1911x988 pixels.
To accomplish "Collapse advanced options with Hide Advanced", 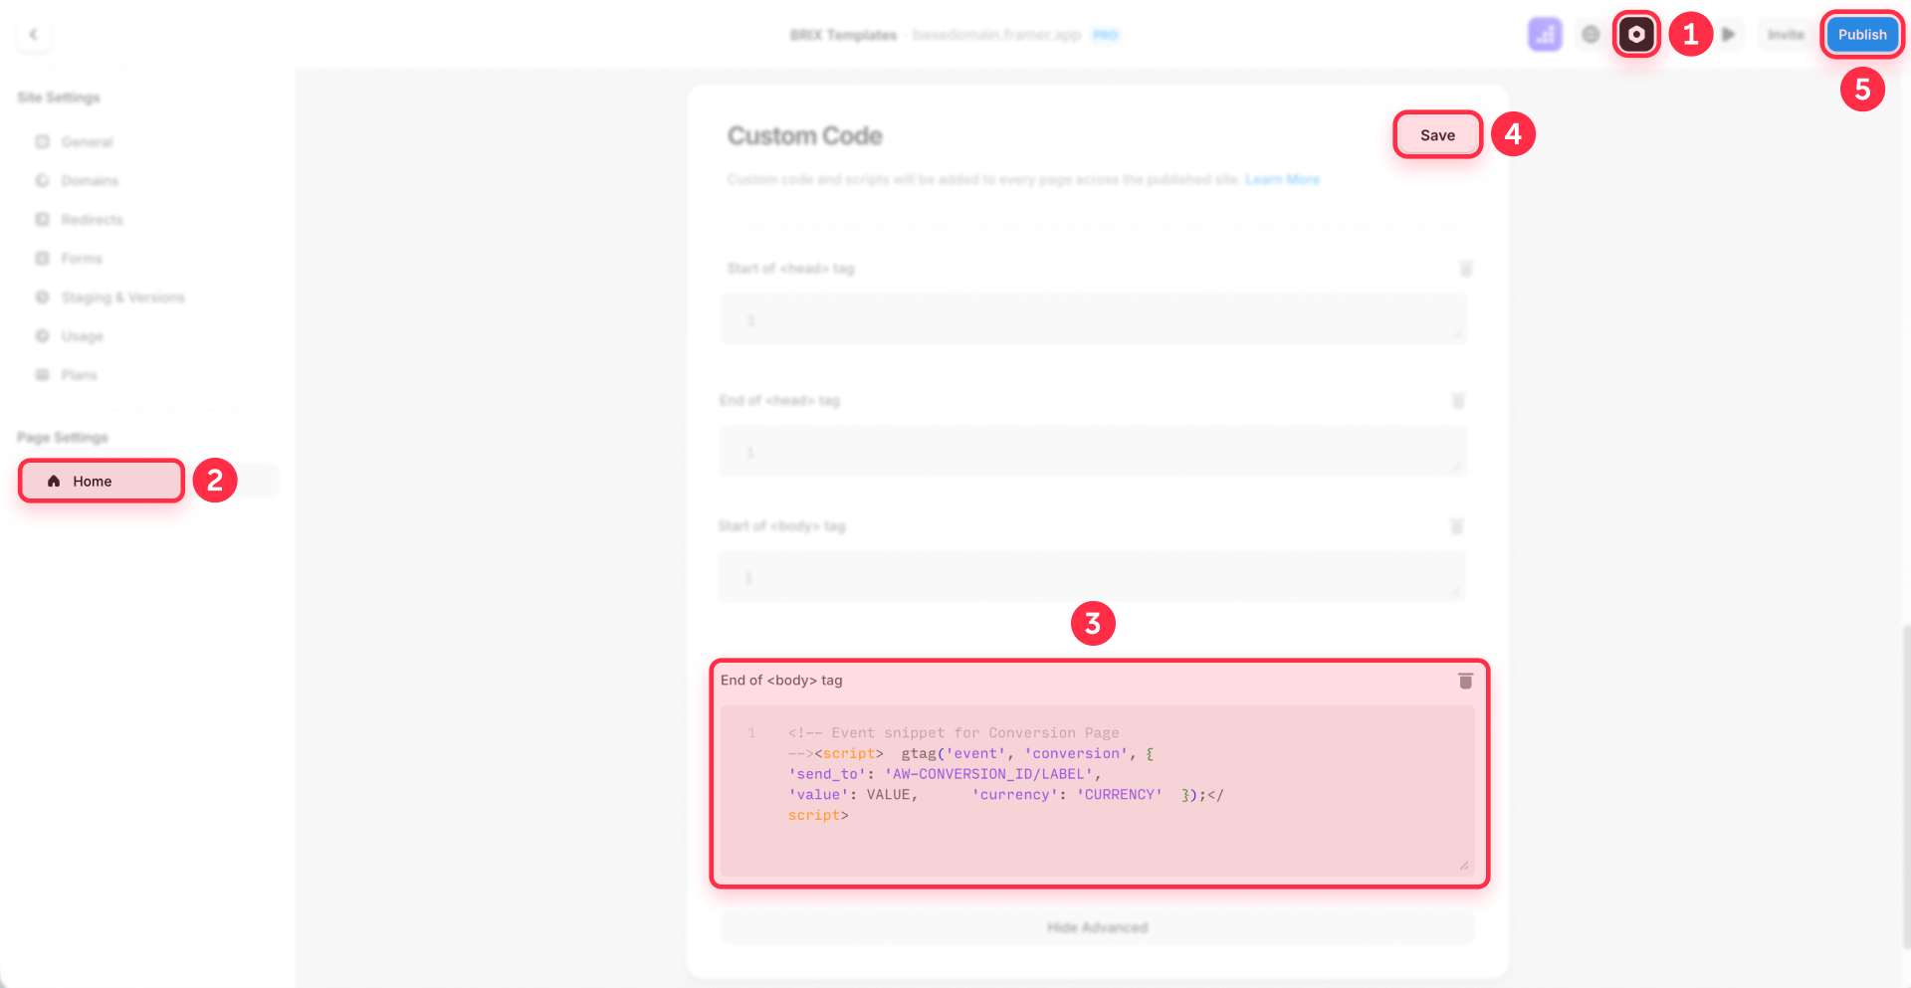I will [x=1097, y=926].
